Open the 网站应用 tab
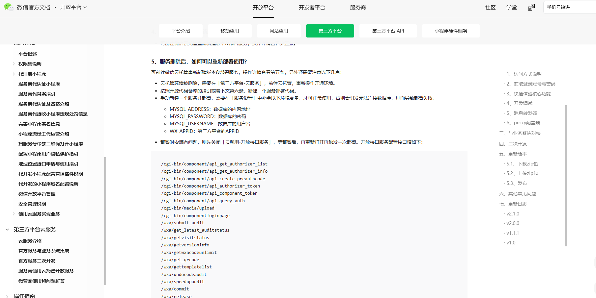596x298 pixels. [279, 31]
